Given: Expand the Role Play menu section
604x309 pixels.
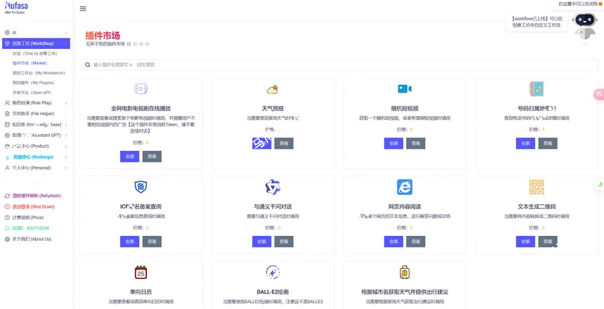Looking at the screenshot, I should pos(36,103).
